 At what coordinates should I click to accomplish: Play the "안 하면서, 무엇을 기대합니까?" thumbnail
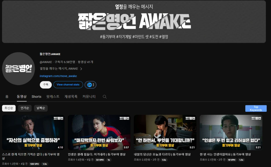[x=165, y=133]
